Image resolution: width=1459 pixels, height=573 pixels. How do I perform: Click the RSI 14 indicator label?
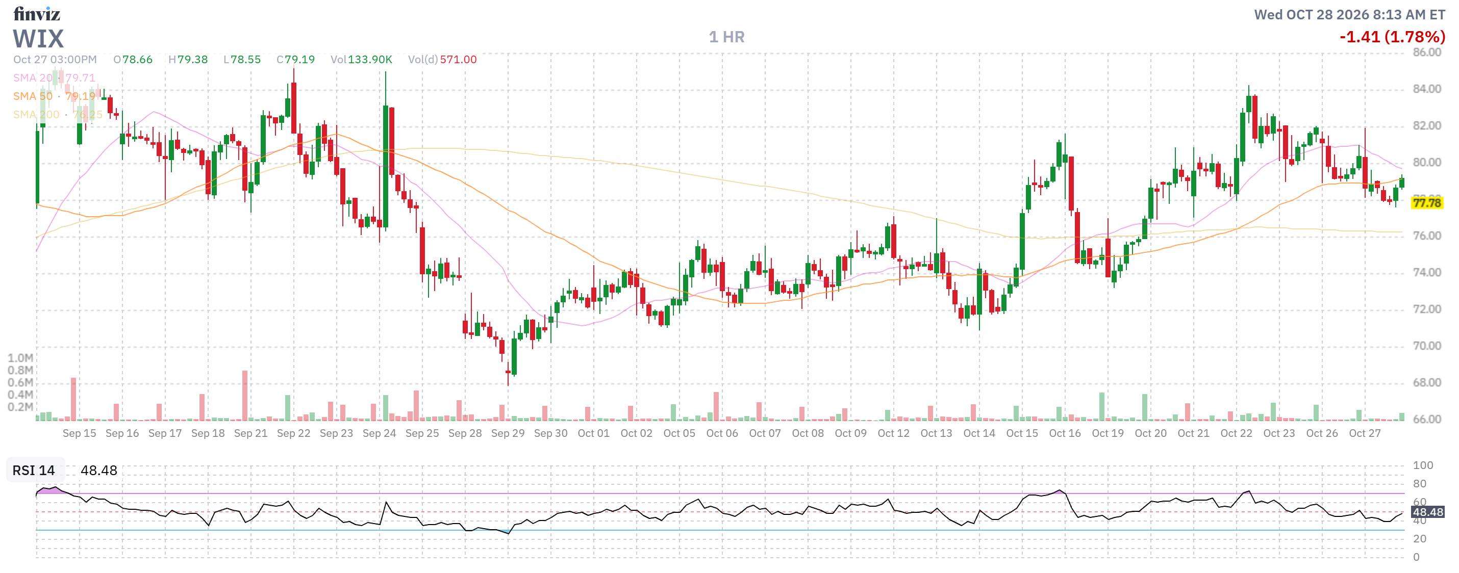point(34,470)
